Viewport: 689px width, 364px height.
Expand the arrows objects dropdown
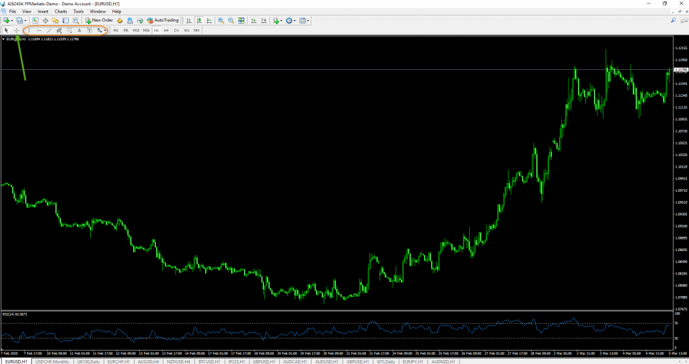click(x=105, y=30)
